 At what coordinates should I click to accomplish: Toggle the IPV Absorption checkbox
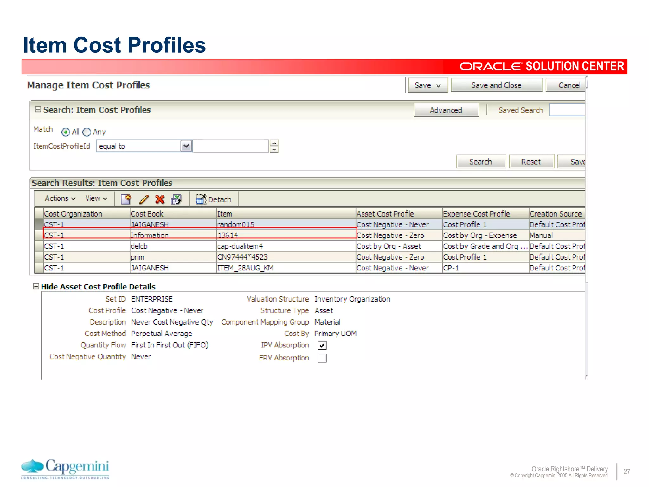pos(322,345)
